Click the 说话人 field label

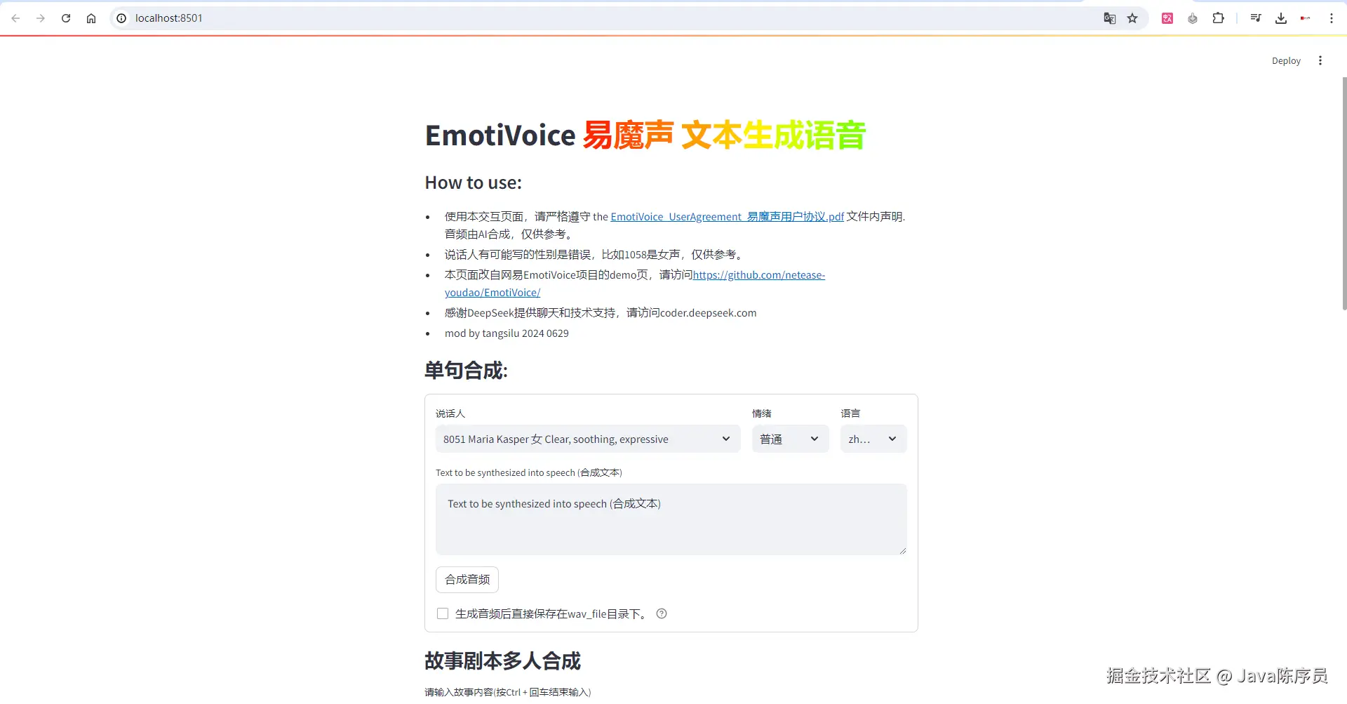tap(450, 413)
